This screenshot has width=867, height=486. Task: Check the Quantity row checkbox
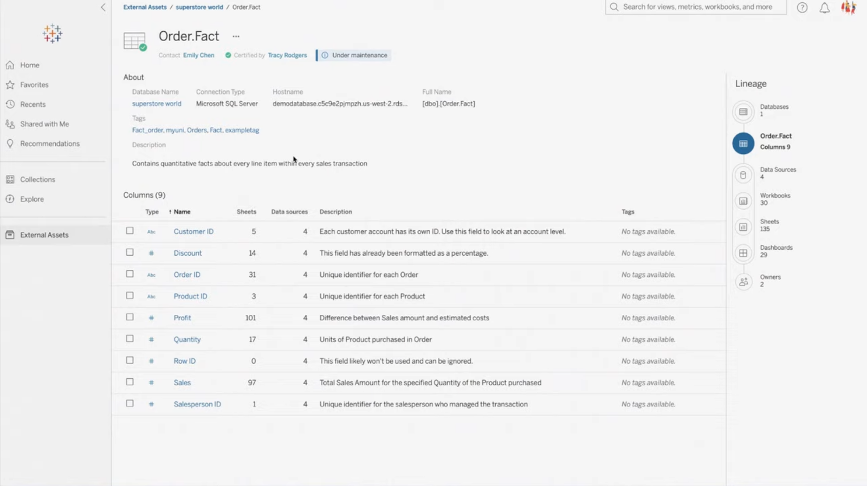[130, 339]
